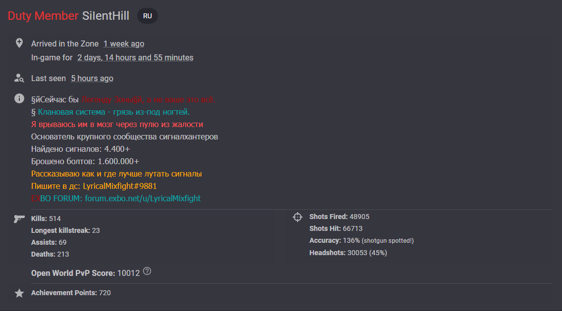Image resolution: width=562 pixels, height=311 pixels.
Task: Click the Longest killstreak stat line
Action: 65,230
